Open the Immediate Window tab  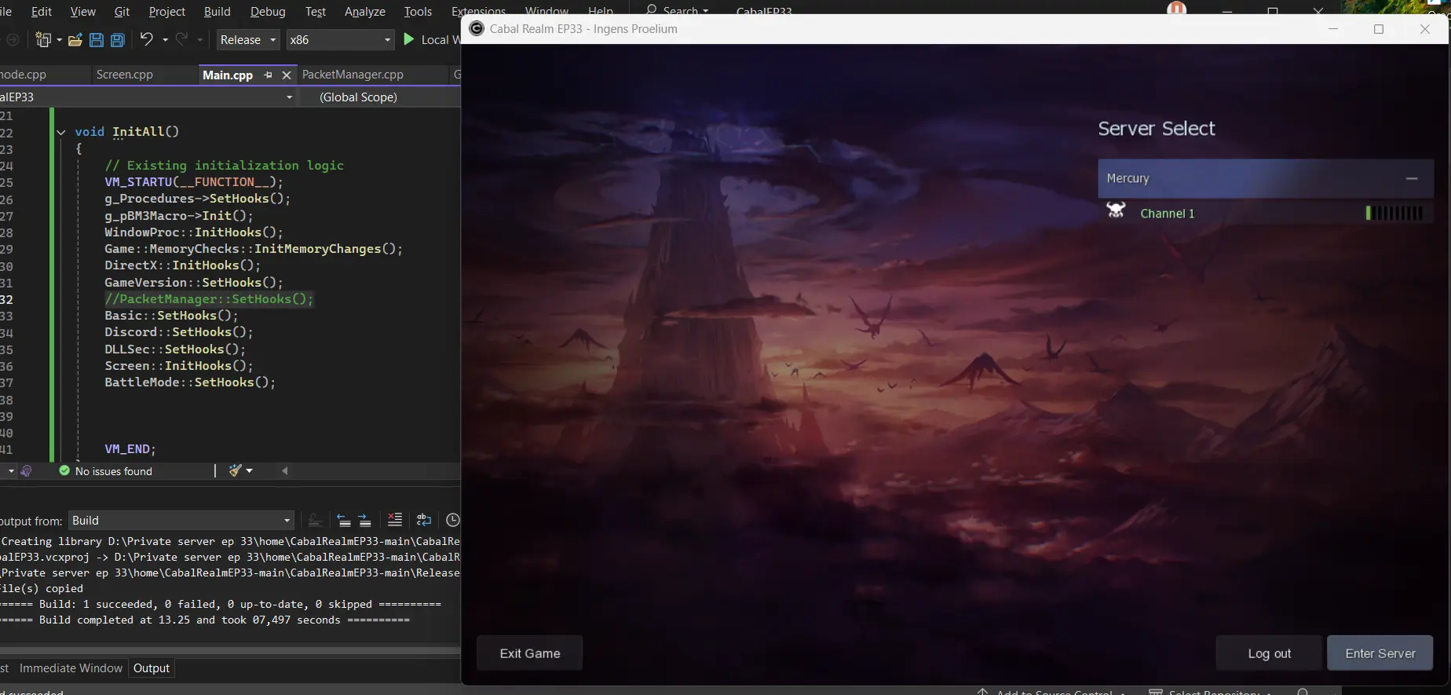pos(71,668)
